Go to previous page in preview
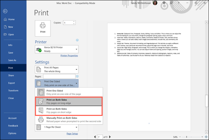Viewport: 209px width, 140px height. point(95,137)
